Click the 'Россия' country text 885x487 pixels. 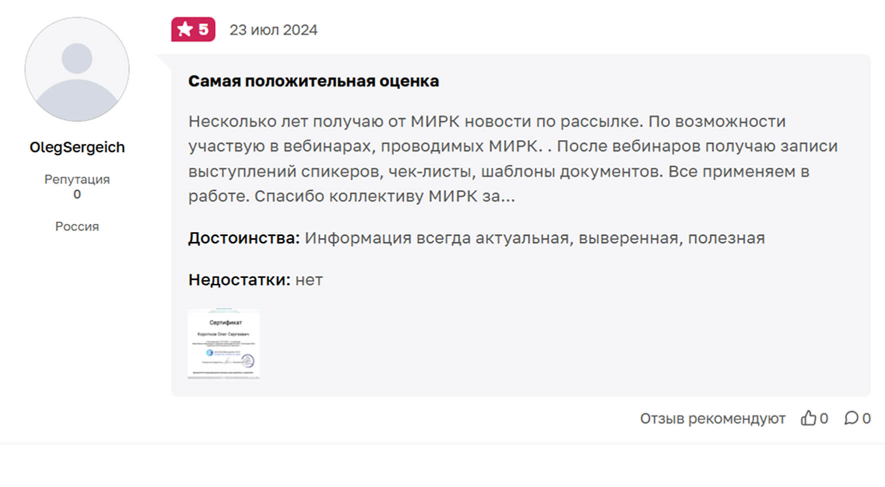click(77, 227)
